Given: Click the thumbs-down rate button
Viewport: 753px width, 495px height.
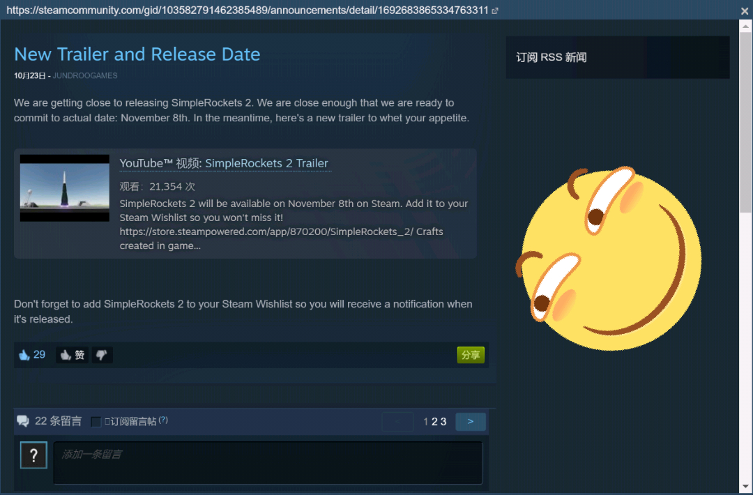Looking at the screenshot, I should [x=102, y=355].
